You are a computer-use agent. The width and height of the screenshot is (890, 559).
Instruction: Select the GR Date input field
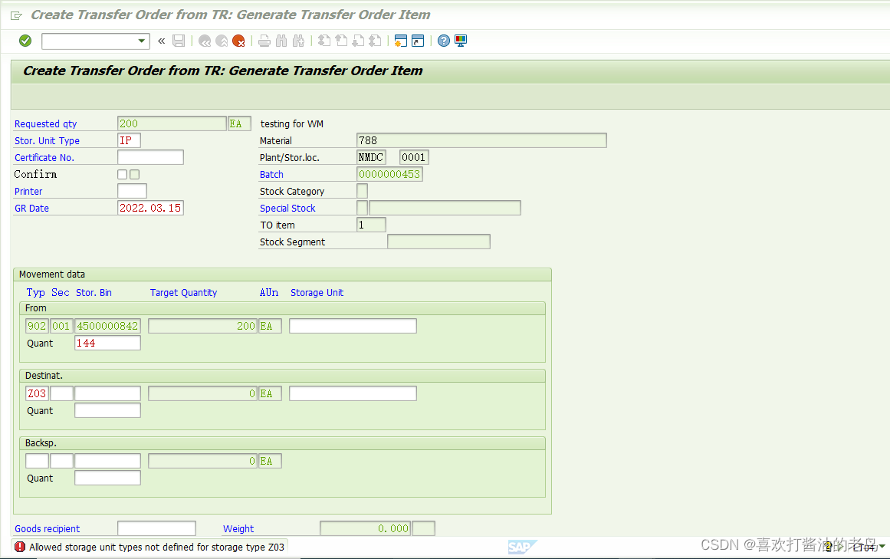(150, 207)
